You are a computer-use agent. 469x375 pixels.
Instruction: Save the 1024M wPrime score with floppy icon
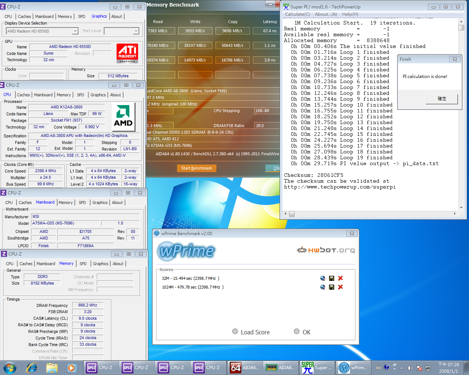332,287
